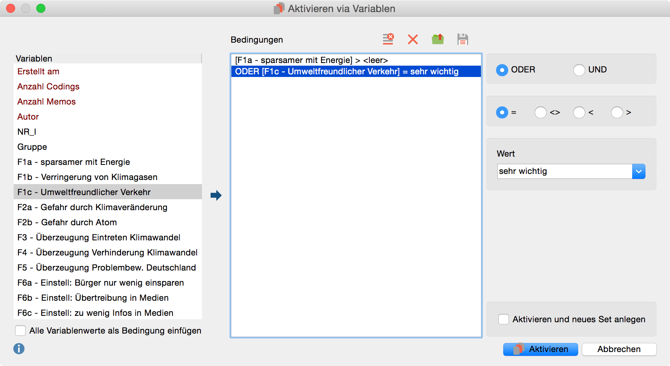Choose the equals operator radio button

point(502,112)
